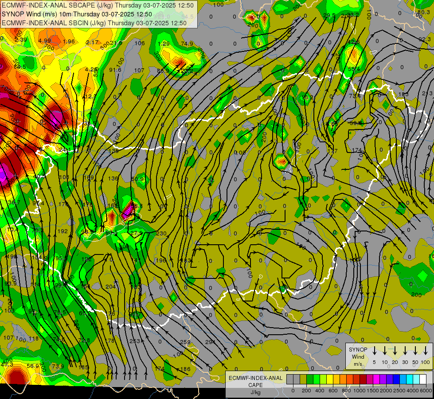This screenshot has height=399, width=434.
Task: Click the J/kg legend unit label
Action: tap(255, 392)
